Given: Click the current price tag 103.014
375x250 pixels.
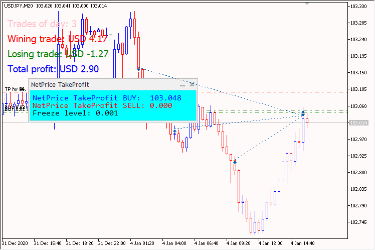Looking at the screenshot, I should click(358, 123).
